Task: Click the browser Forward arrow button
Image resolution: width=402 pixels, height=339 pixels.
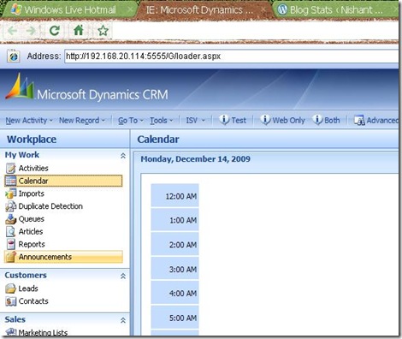Action: click(31, 30)
